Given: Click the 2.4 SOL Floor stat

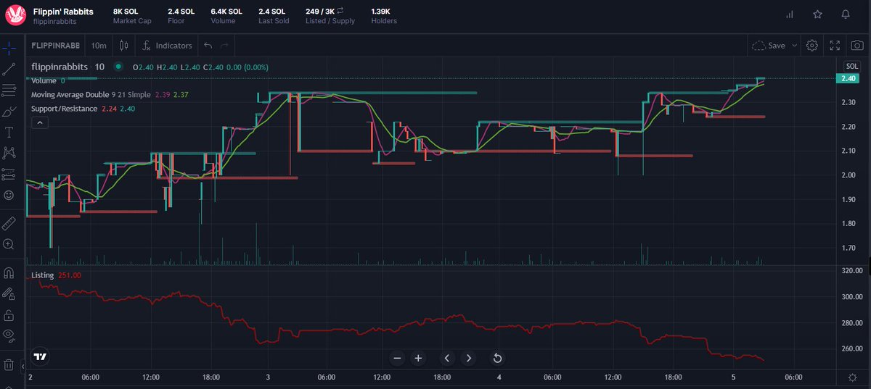Looking at the screenshot, I should (181, 16).
